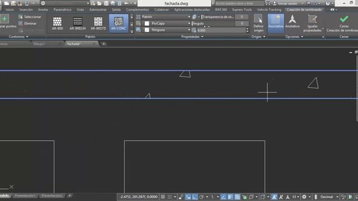358x201 pixels.
Task: Click the coordinates readout in status bar
Action: [x=139, y=197]
